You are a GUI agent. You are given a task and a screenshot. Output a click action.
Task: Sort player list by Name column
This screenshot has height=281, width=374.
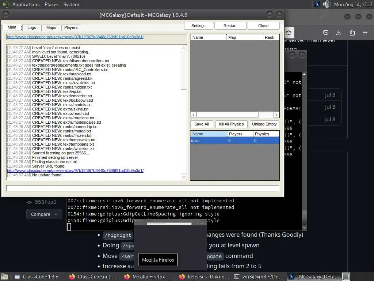[209, 37]
